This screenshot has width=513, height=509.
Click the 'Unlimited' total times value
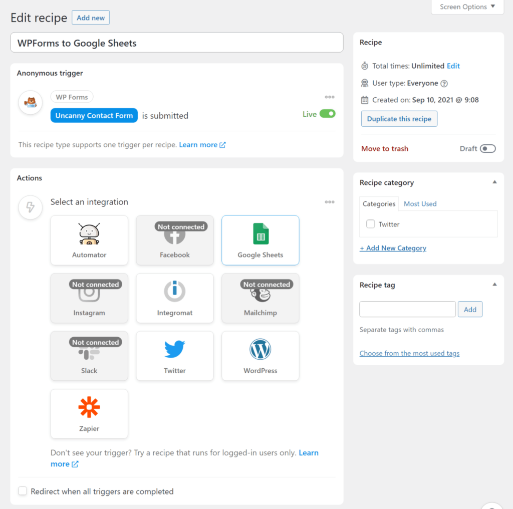coord(428,66)
